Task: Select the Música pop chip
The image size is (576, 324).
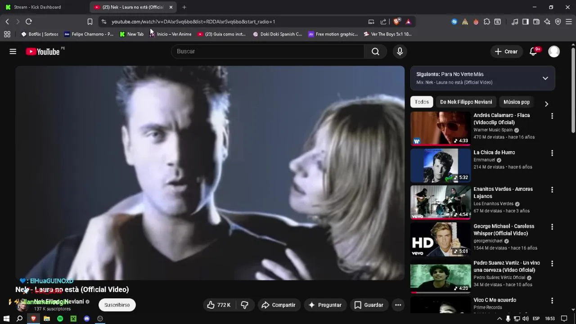Action: point(517,102)
